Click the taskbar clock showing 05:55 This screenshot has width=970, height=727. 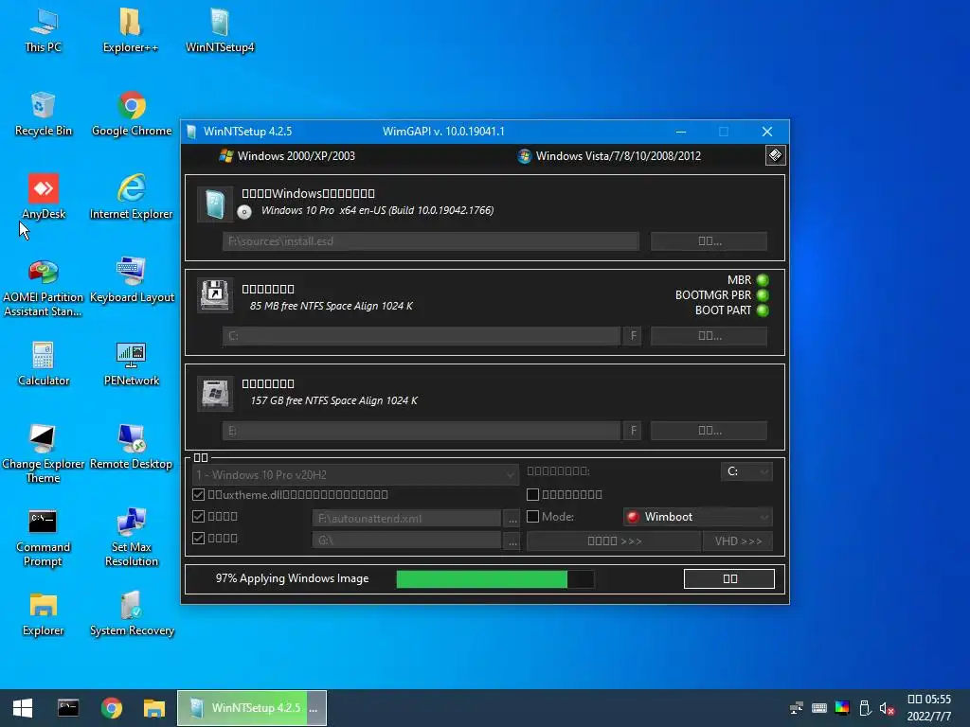[928, 708]
